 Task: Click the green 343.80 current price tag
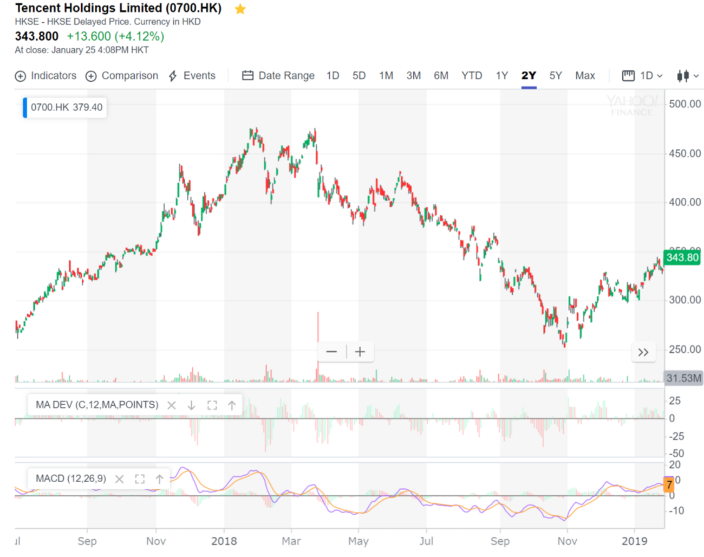click(682, 257)
